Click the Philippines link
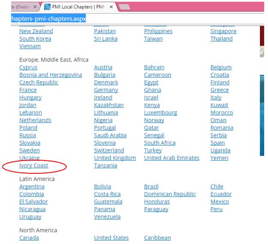The width and height of the screenshot is (268, 244). pos(158,31)
